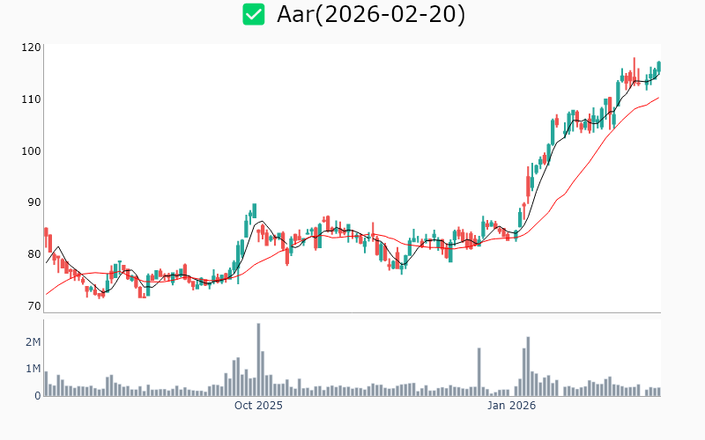This screenshot has height=440, width=705.
Task: Click the 90 price axis label
Action: click(x=33, y=202)
